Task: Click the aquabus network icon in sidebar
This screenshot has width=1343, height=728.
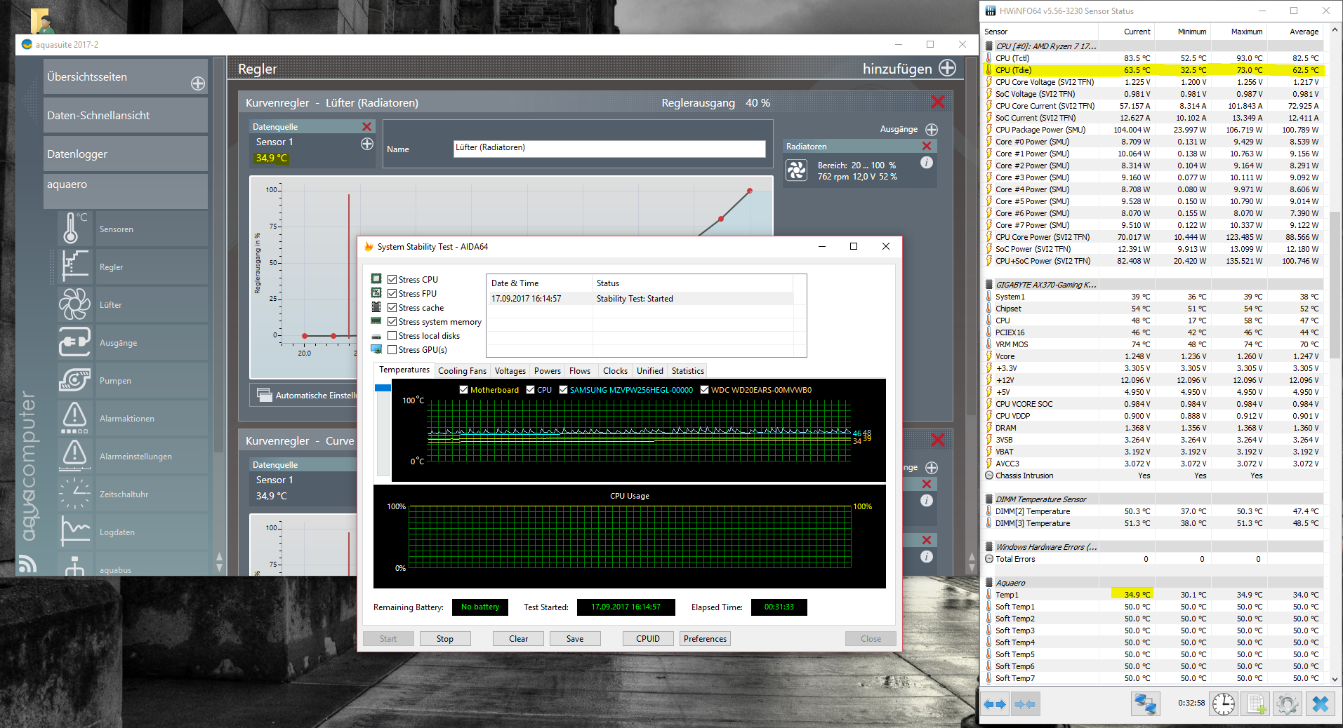Action: point(74,565)
